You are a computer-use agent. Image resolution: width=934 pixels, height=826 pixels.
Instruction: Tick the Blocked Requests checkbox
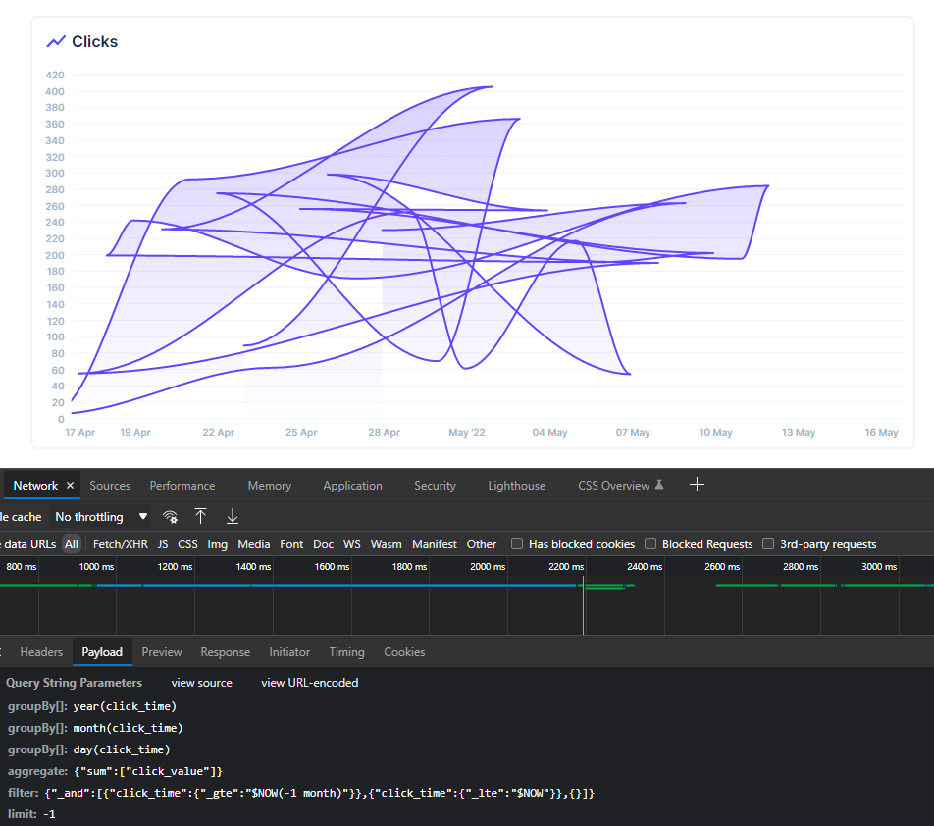(650, 543)
